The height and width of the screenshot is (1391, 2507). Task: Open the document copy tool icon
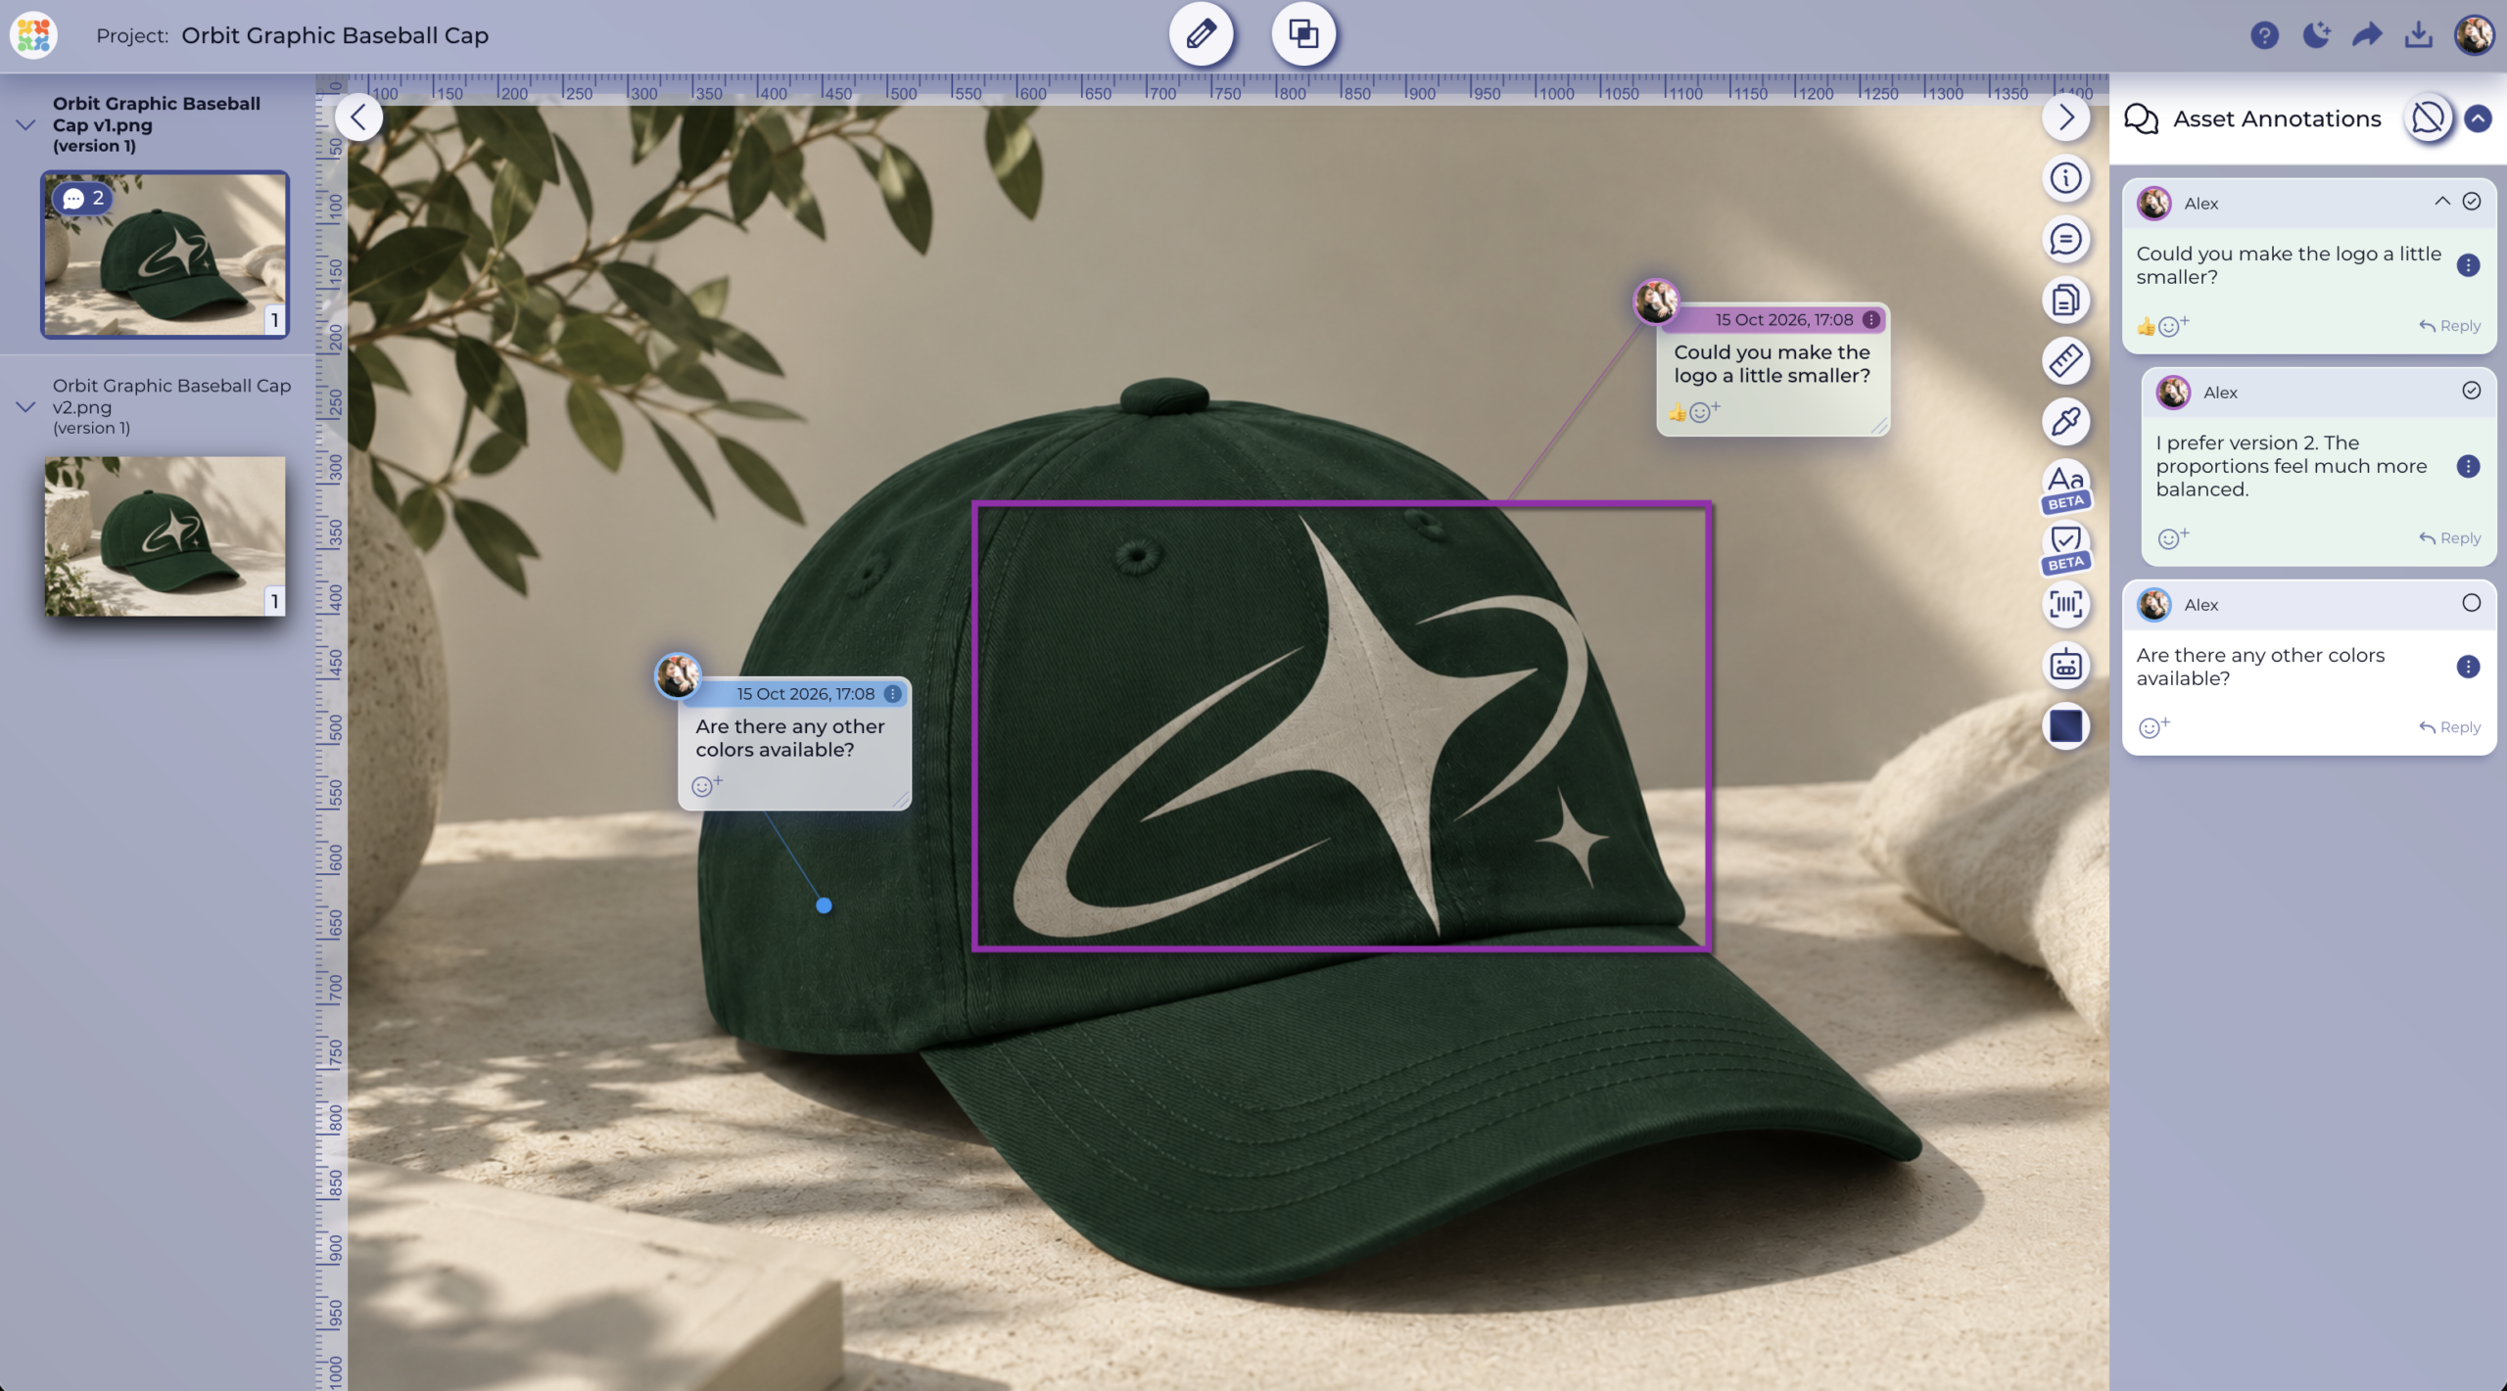[x=2065, y=300]
